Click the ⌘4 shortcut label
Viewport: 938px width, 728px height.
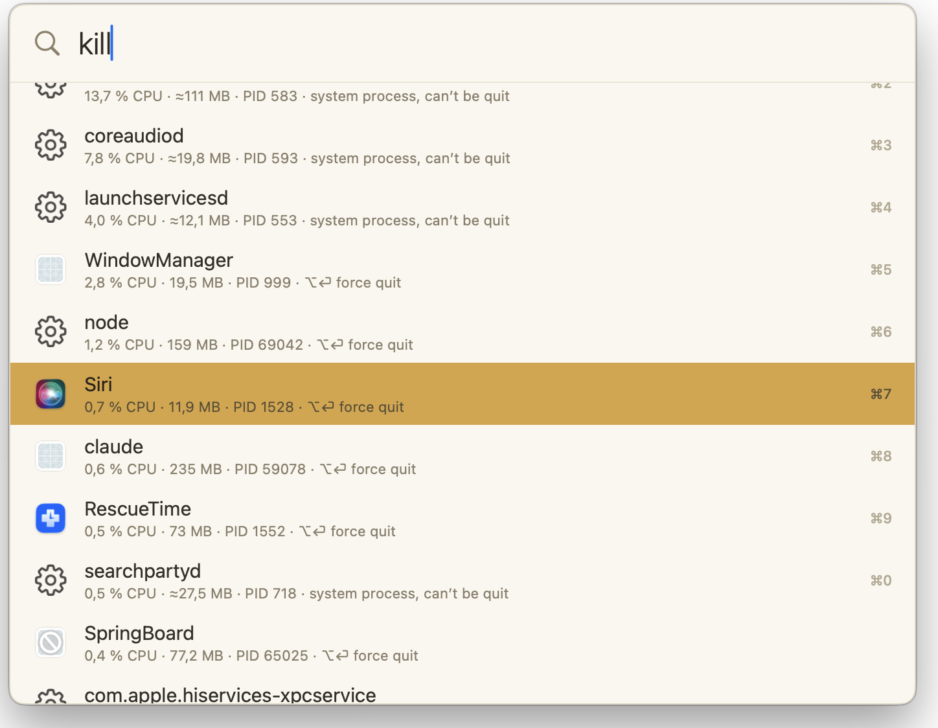[x=881, y=207]
